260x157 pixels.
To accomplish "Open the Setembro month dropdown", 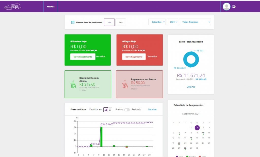I will click(x=157, y=22).
